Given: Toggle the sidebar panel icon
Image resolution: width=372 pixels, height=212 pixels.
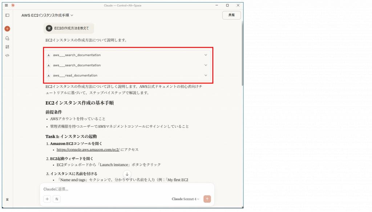Looking at the screenshot, I should 7,15.
